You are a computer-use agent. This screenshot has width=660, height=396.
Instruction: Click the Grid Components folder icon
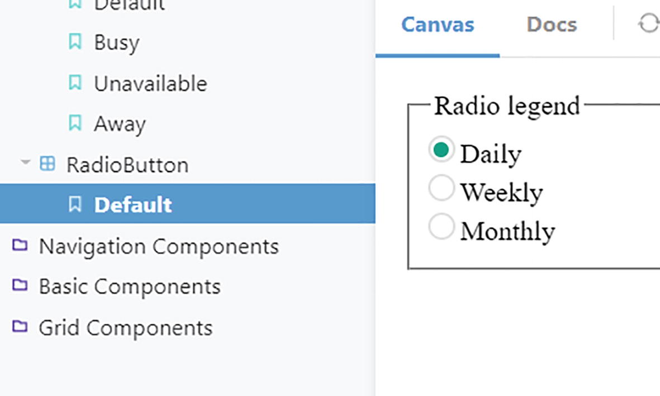pos(20,327)
